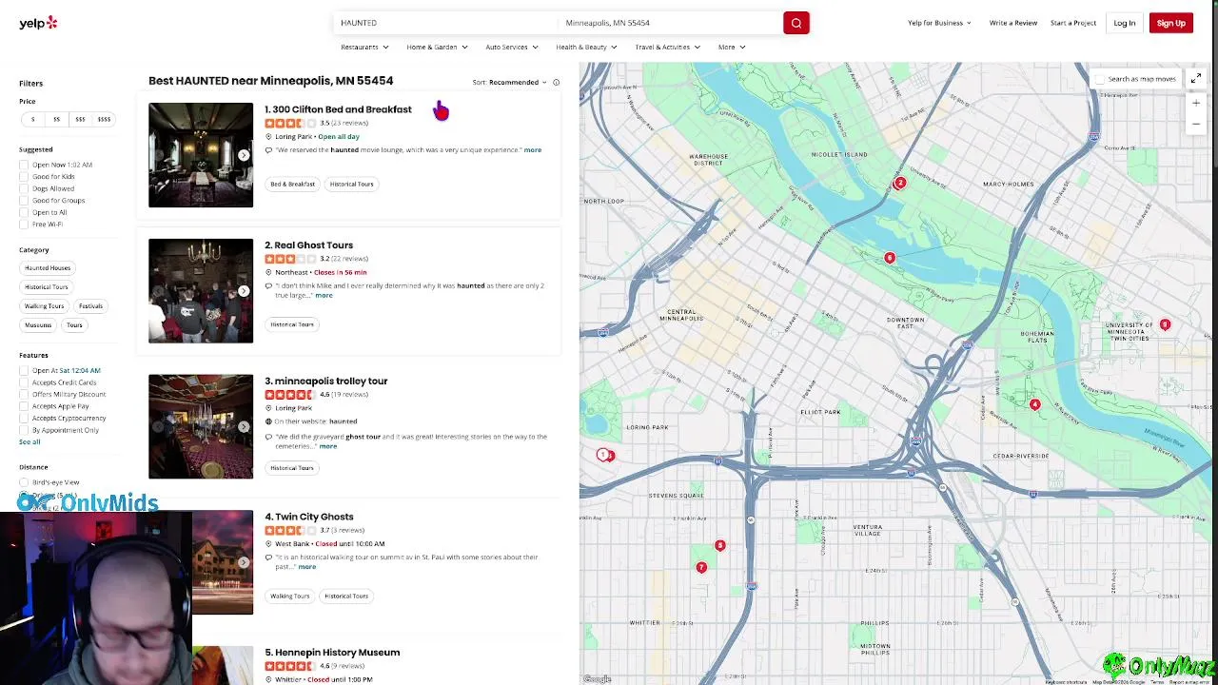Show next photo for Real Ghost Tours
Screen dimensions: 1218x685
(244, 291)
